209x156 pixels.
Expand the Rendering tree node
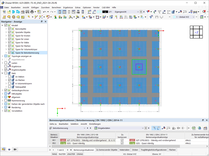2,107
